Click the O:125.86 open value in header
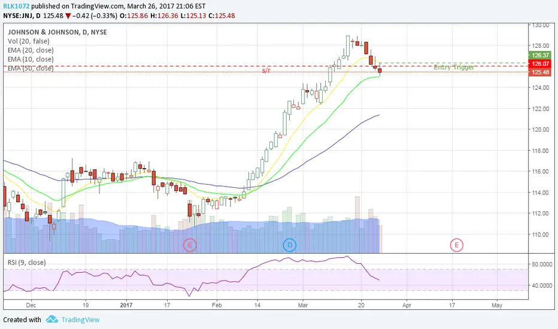The height and width of the screenshot is (329, 558). coord(134,16)
